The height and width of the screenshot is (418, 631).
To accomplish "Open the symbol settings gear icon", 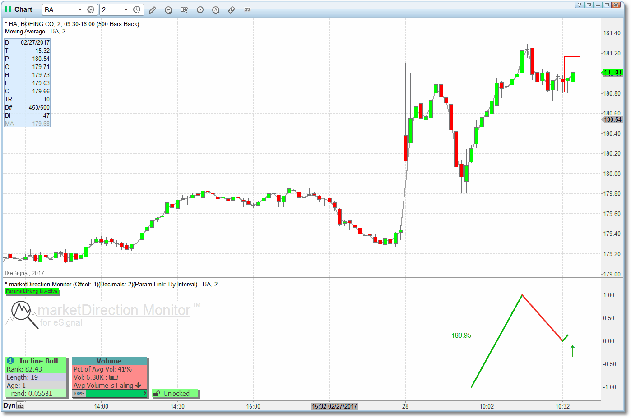I will coord(91,9).
